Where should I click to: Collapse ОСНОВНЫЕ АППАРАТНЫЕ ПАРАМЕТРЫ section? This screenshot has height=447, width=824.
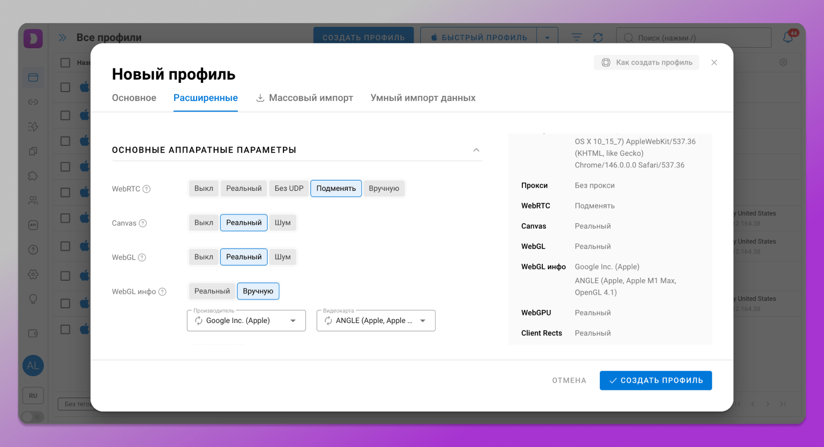click(476, 149)
